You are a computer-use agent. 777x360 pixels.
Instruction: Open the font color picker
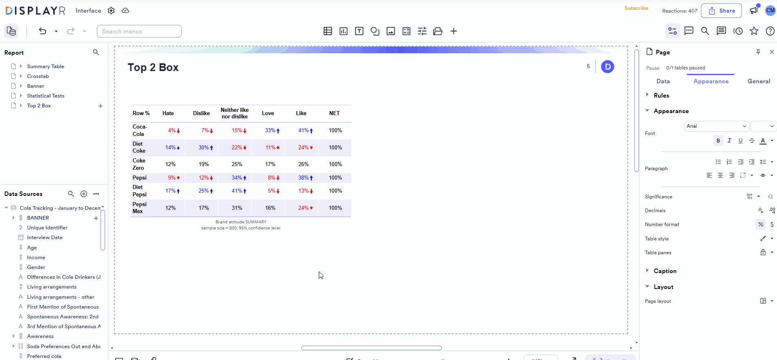[763, 141]
